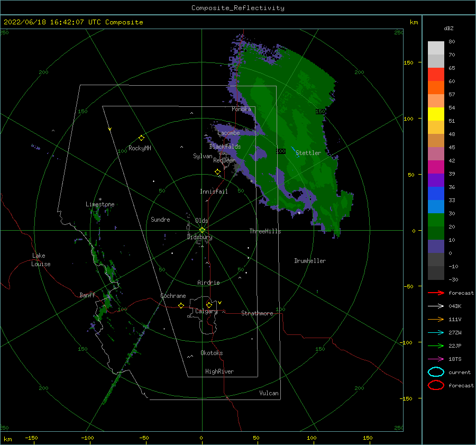Viewport: 476px width, 445px height.
Task: Click the Composite_Reflectivity title
Action: tap(238, 8)
